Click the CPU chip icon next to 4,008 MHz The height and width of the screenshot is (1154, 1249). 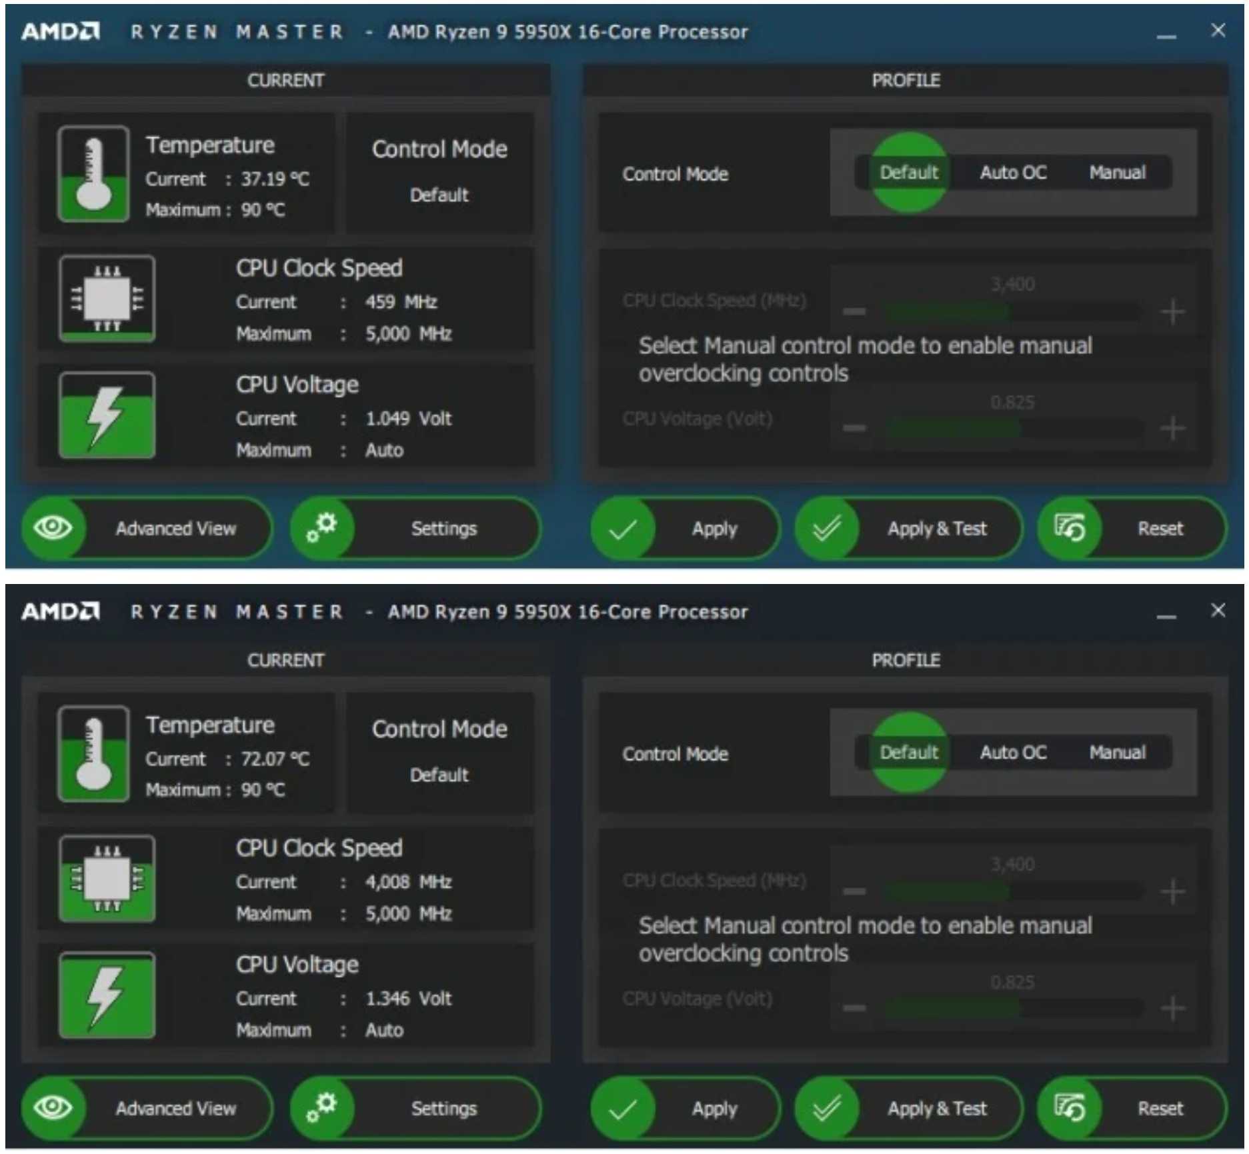(x=107, y=879)
